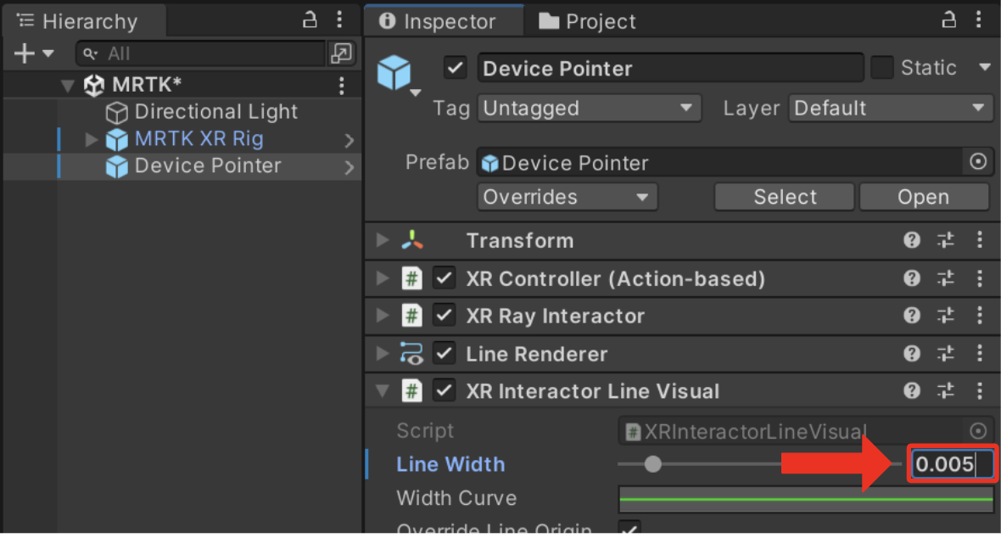Image resolution: width=1001 pixels, height=538 pixels.
Task: Click the Hierarchy panel lock icon
Action: [310, 20]
